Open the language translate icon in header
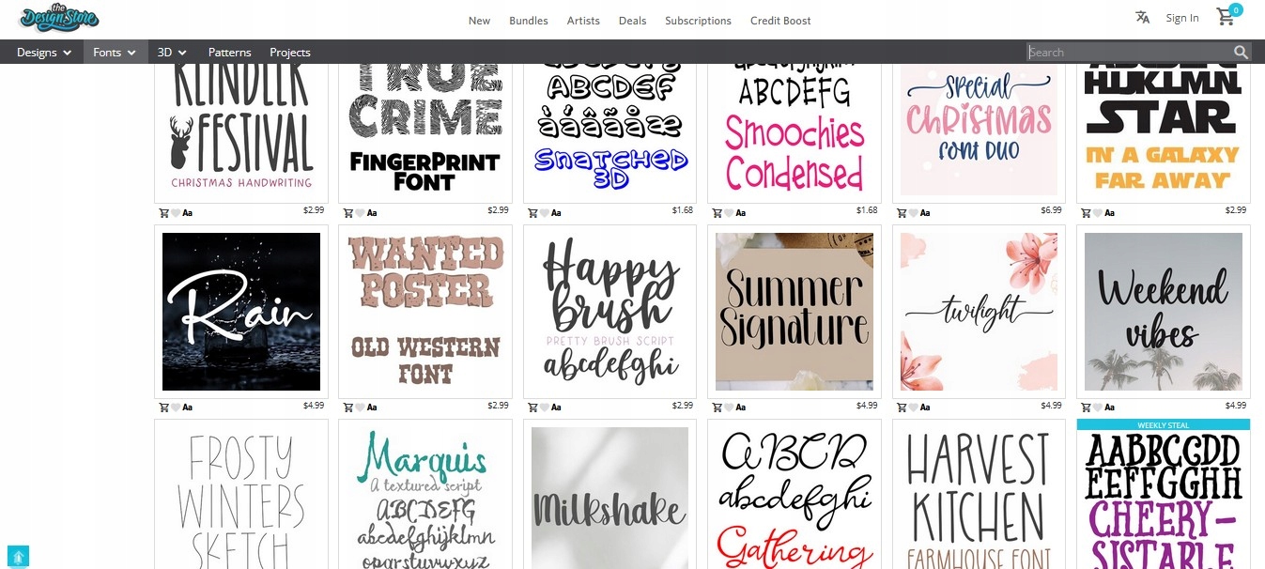 pyautogui.click(x=1142, y=17)
